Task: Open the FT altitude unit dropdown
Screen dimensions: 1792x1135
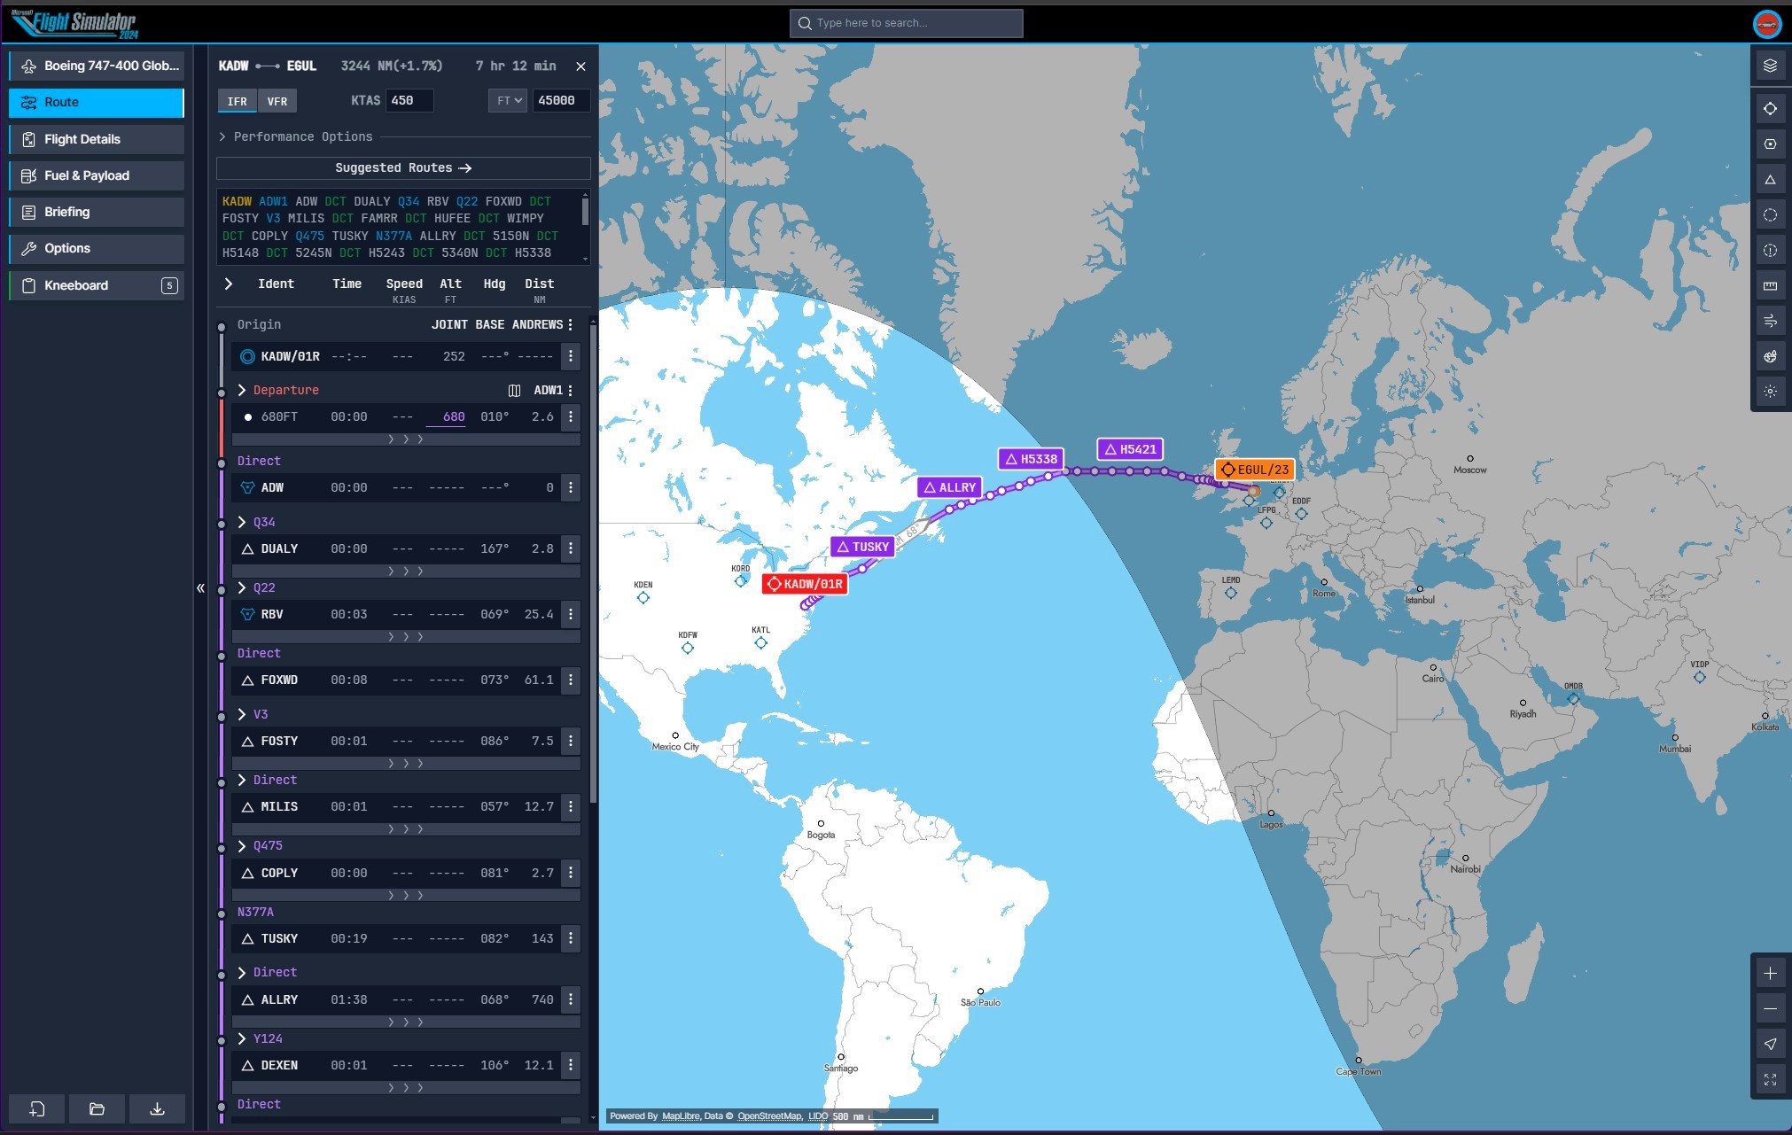Action: click(508, 101)
